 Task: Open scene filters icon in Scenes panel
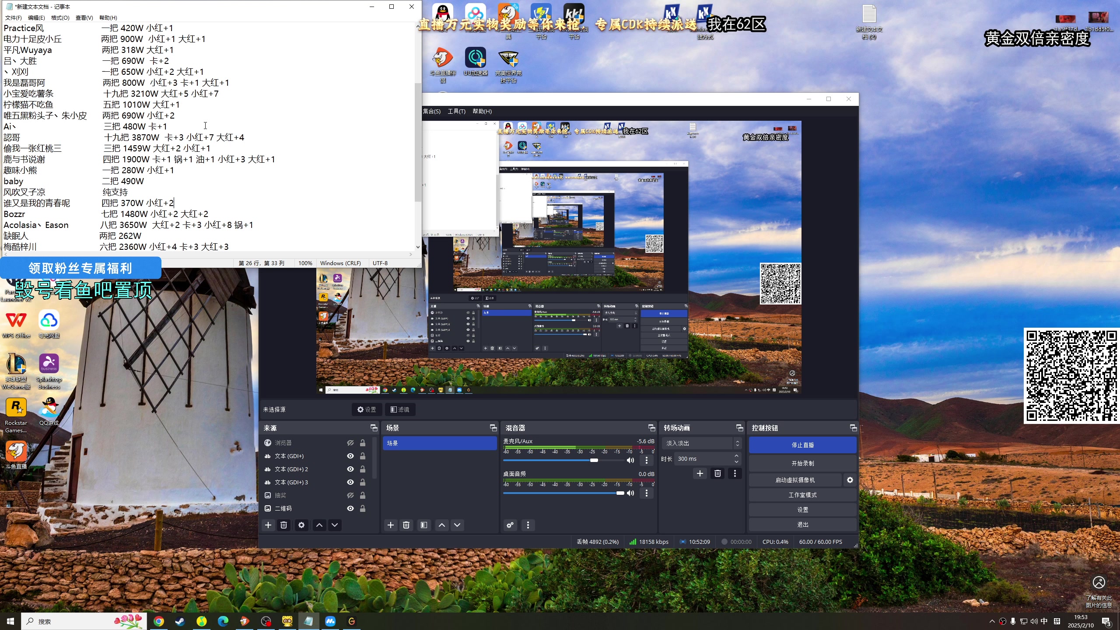click(424, 525)
